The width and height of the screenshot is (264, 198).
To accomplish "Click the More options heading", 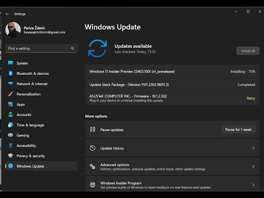I will 96,116.
